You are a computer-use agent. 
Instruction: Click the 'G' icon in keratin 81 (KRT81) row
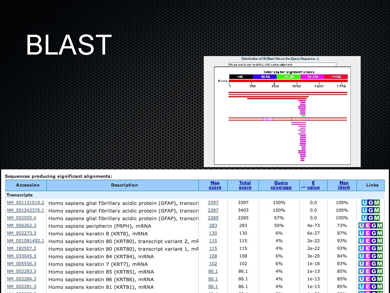coord(374,287)
